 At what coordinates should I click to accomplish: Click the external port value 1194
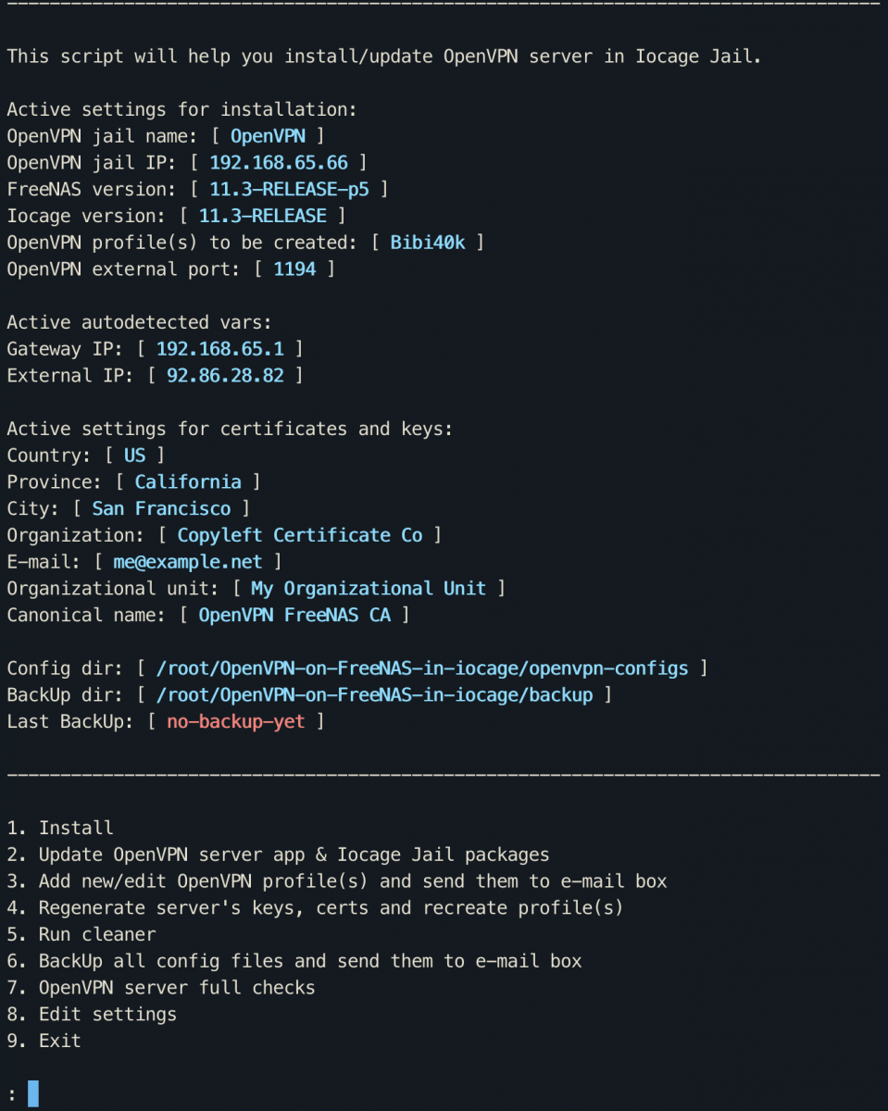pyautogui.click(x=294, y=269)
